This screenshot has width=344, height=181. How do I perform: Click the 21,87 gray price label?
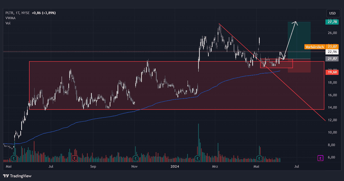click(332, 59)
